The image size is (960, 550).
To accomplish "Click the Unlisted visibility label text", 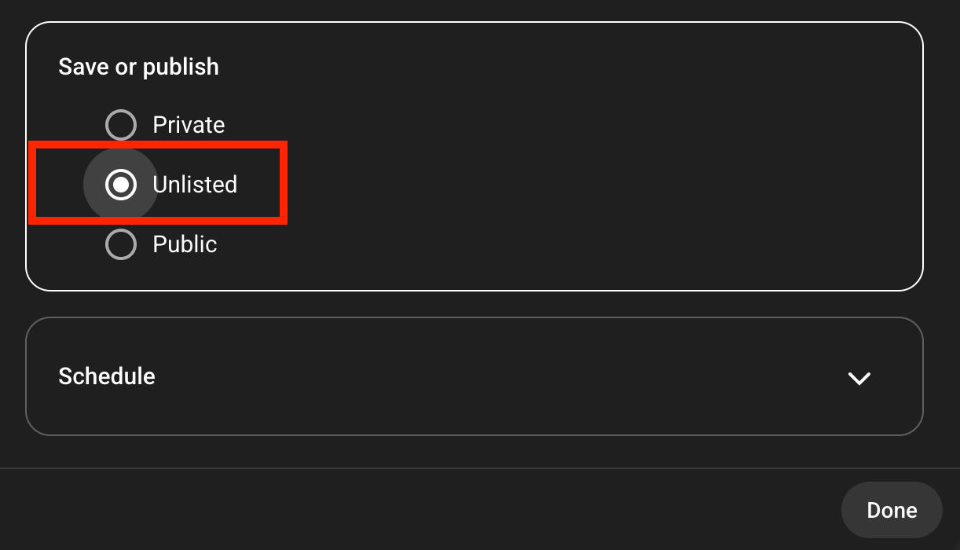I will (195, 185).
